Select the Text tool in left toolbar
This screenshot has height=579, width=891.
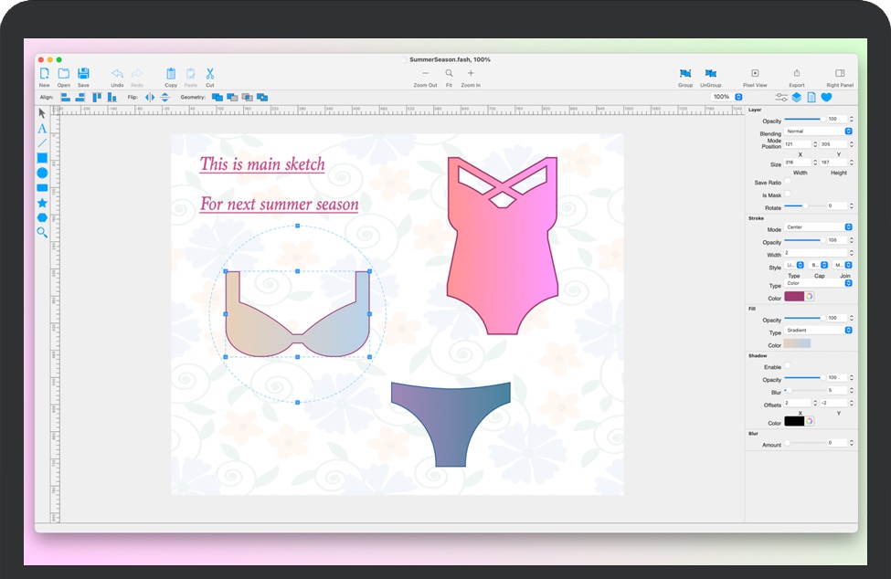42,129
